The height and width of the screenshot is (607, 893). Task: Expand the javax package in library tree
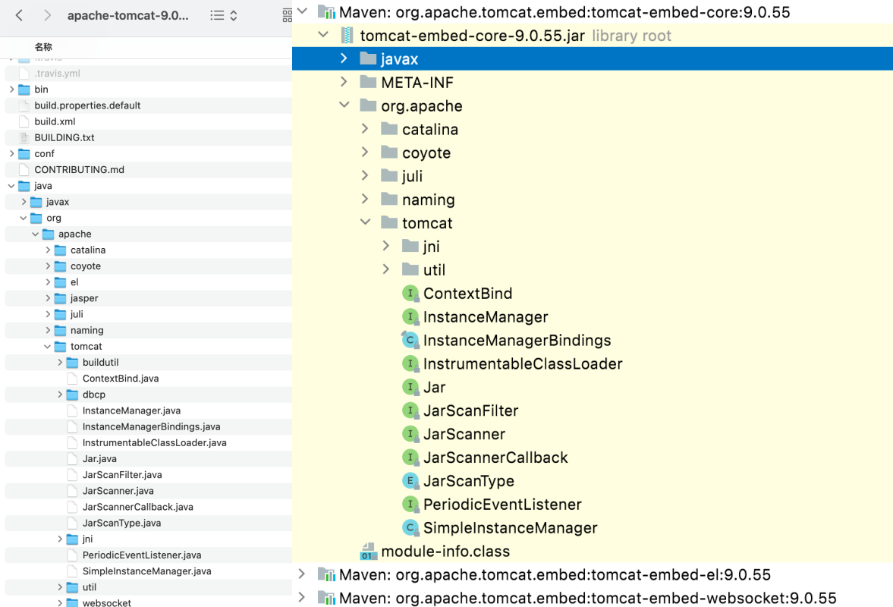coord(344,58)
